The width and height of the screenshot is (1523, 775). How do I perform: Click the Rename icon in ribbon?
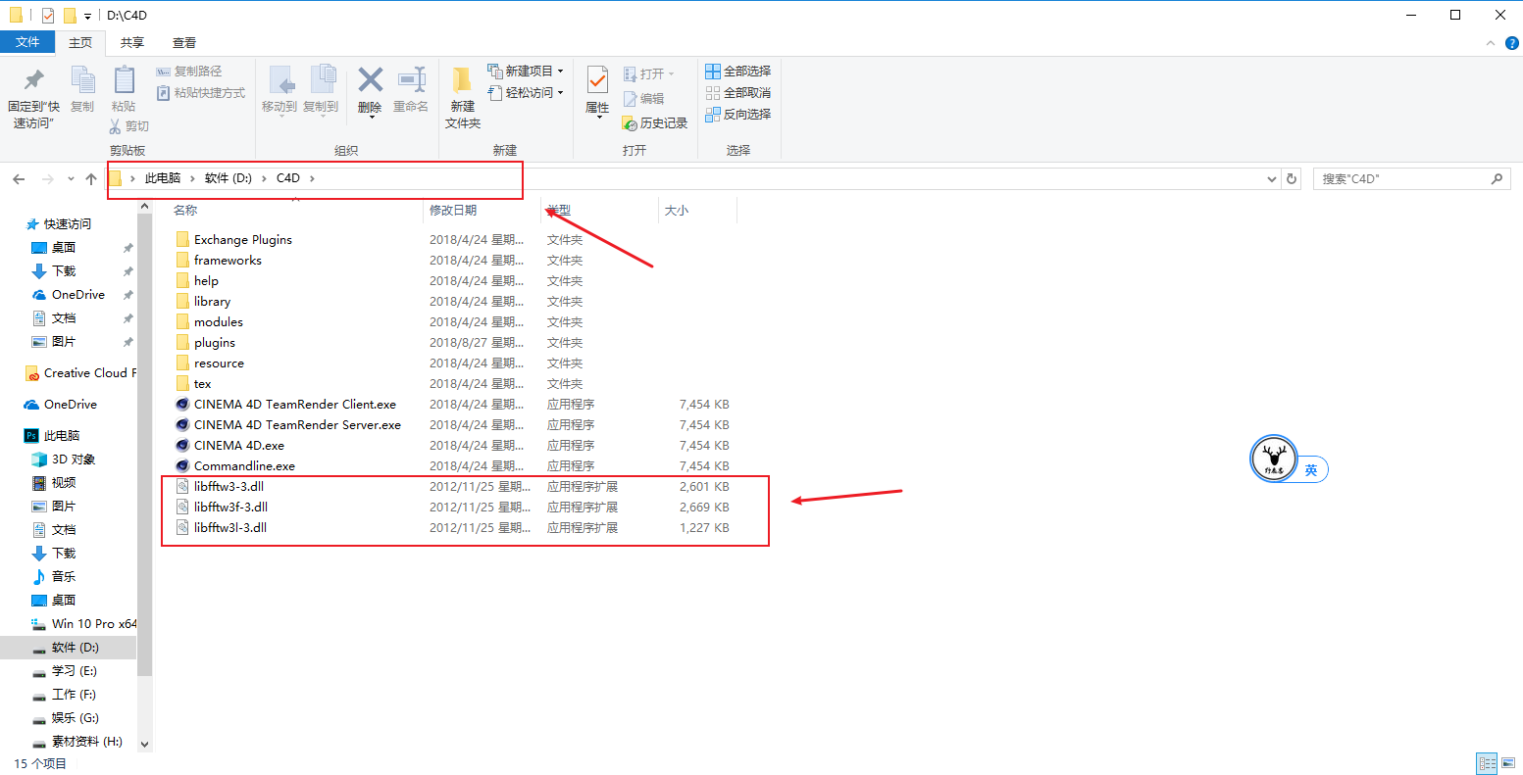click(x=411, y=79)
